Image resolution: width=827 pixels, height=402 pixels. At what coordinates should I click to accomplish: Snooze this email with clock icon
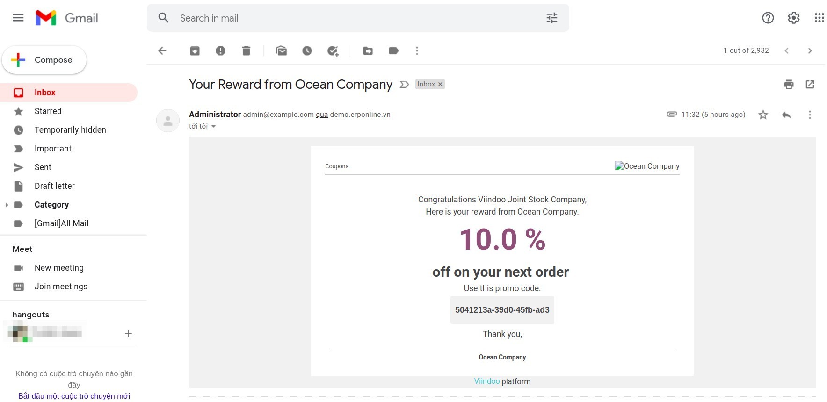307,50
